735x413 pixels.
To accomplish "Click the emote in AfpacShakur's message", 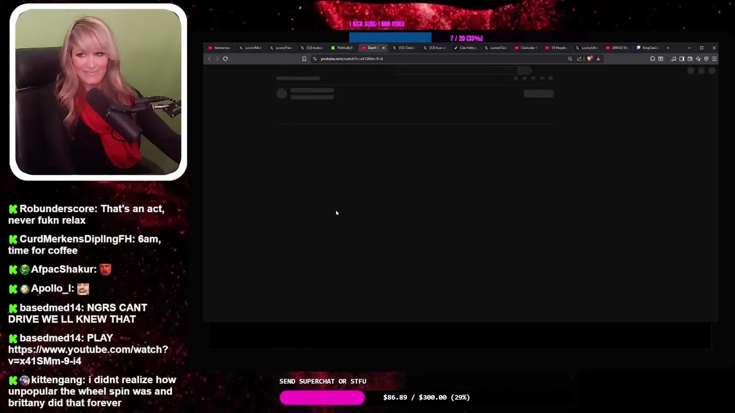I will [x=105, y=269].
